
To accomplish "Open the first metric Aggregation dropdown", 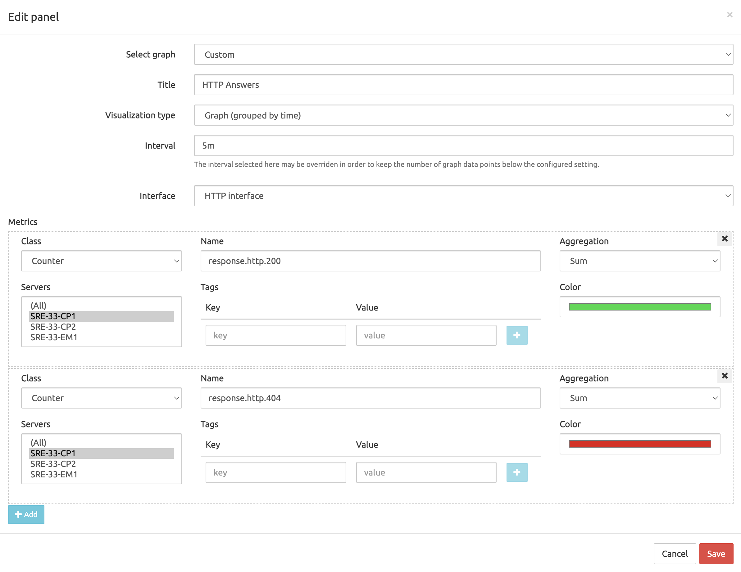I will 640,261.
